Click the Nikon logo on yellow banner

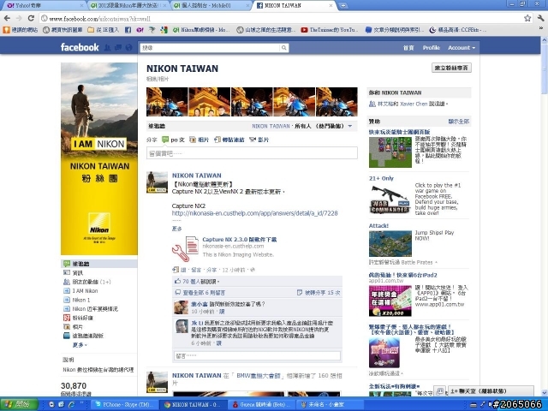pos(99,223)
